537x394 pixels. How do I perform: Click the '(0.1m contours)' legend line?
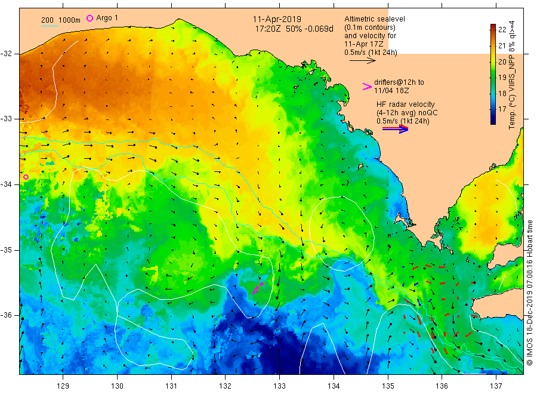pos(370,27)
